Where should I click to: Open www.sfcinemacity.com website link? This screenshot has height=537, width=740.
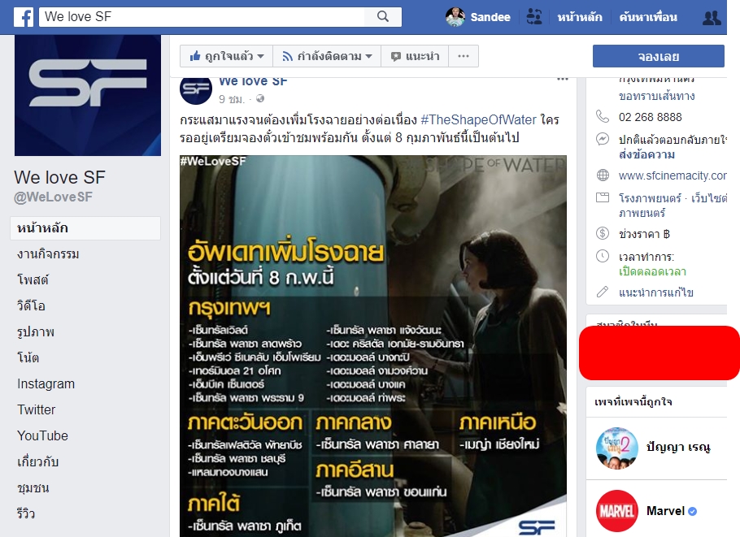[673, 175]
